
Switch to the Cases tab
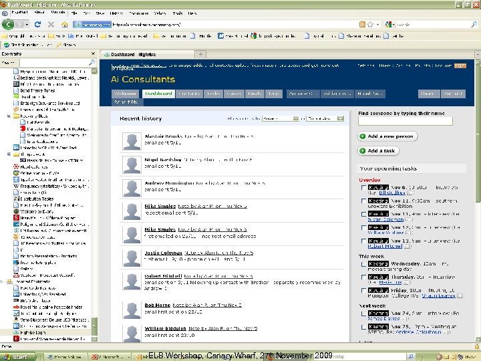click(234, 94)
